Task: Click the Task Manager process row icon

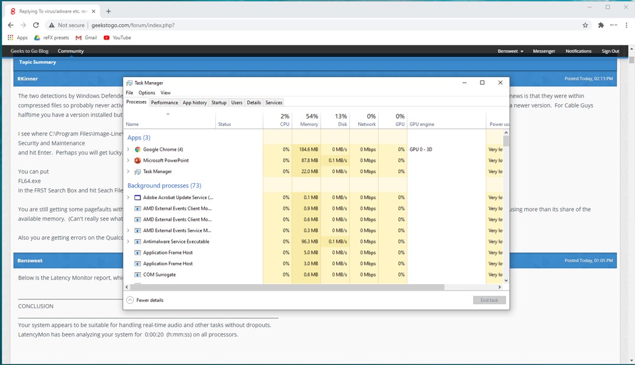Action: (x=138, y=172)
